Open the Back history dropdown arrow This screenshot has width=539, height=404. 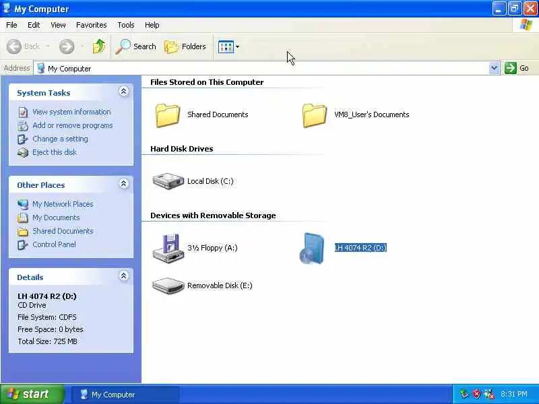coord(48,46)
